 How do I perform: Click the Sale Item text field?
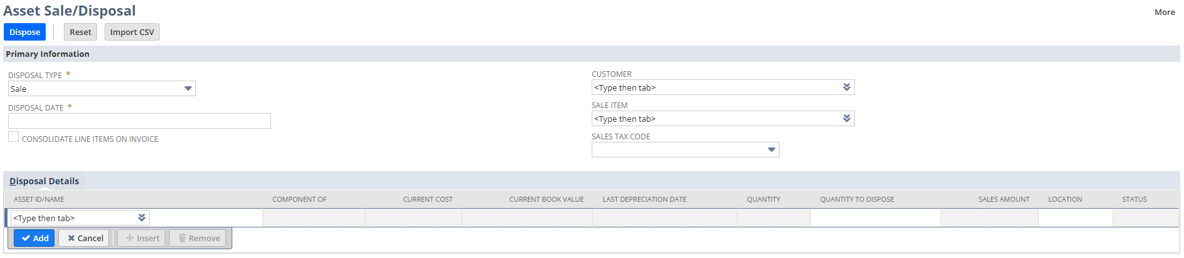click(x=714, y=119)
